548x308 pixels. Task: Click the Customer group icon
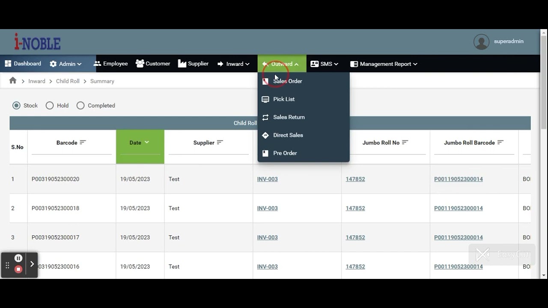(x=140, y=63)
